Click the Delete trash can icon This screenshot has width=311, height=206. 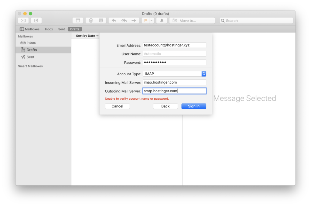click(91, 20)
